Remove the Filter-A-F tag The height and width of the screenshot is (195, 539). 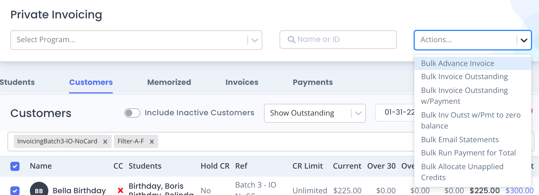(x=152, y=142)
